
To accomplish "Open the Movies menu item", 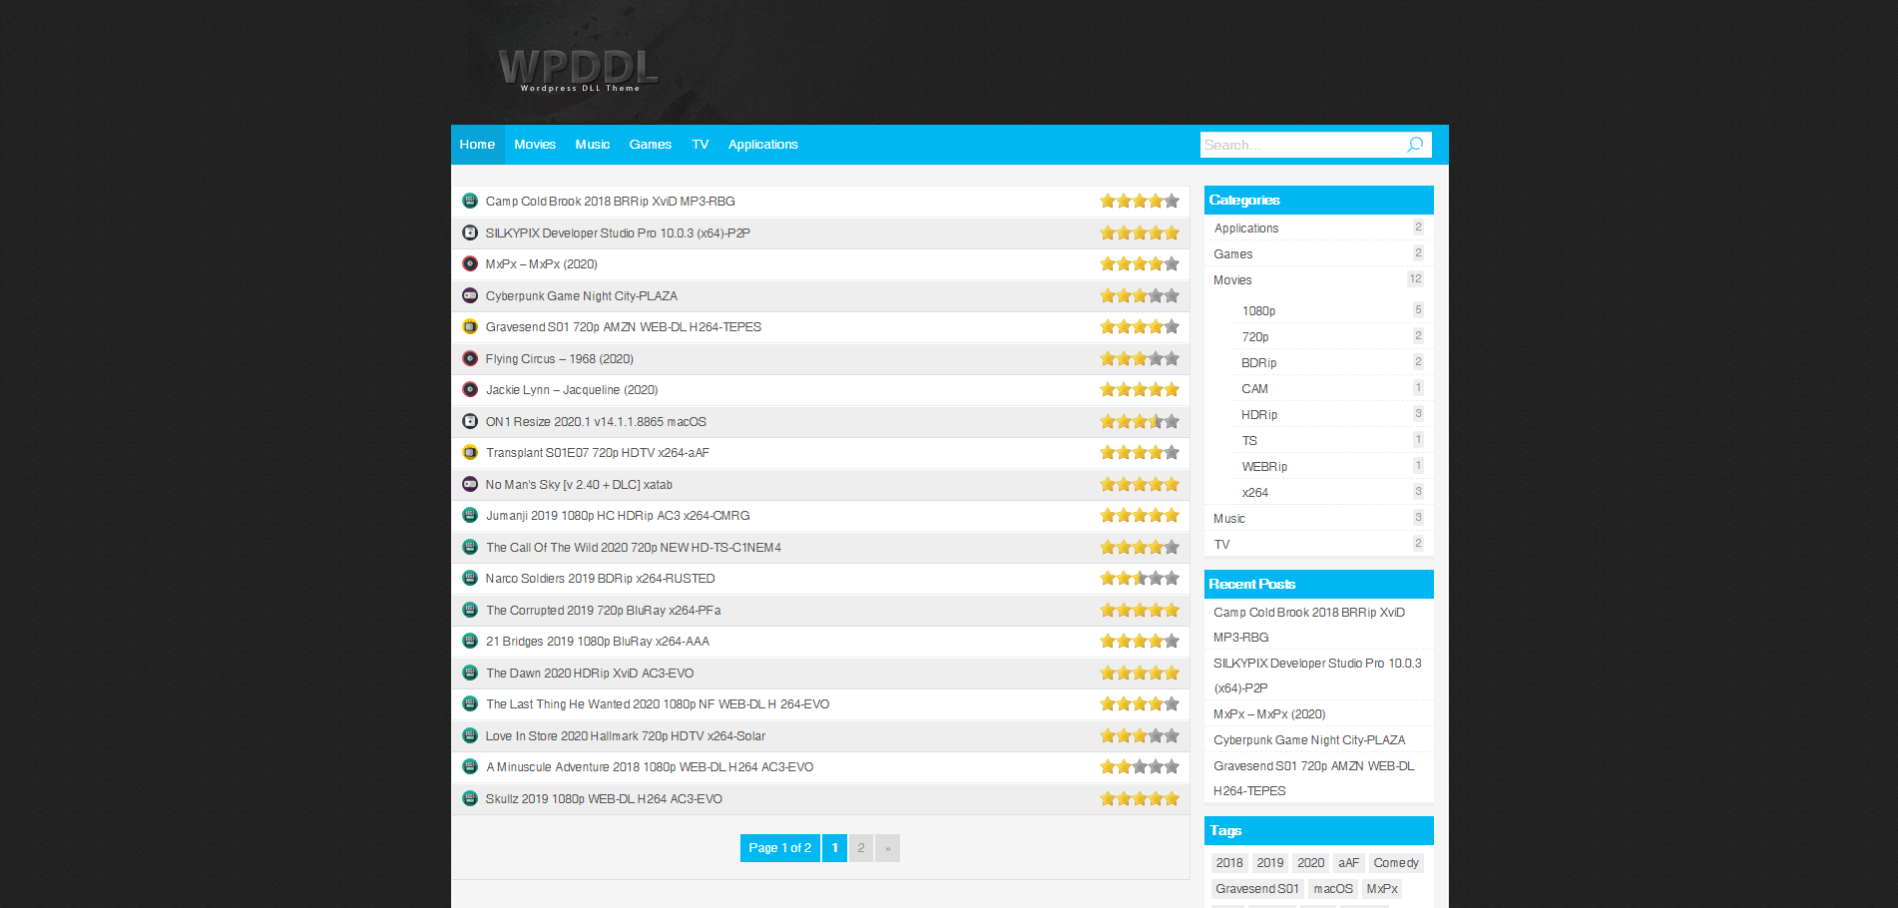I will click(x=535, y=145).
